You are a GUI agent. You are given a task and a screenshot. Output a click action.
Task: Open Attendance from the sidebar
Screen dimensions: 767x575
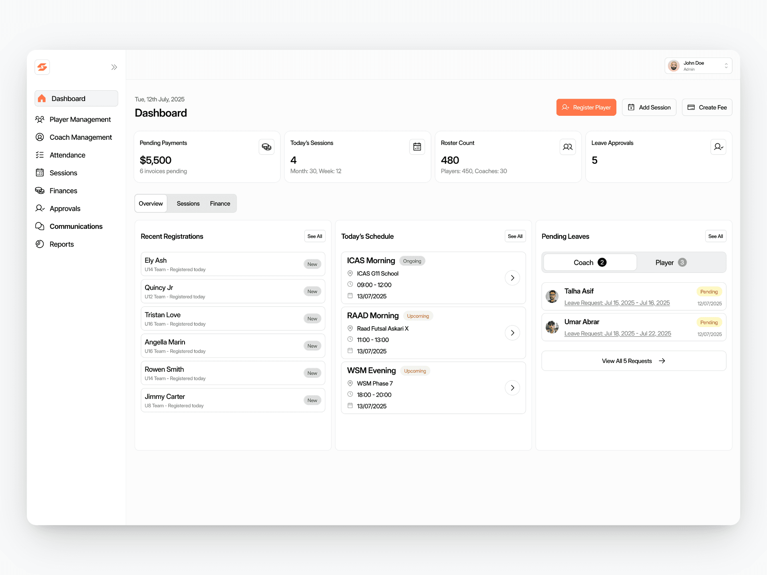(67, 155)
